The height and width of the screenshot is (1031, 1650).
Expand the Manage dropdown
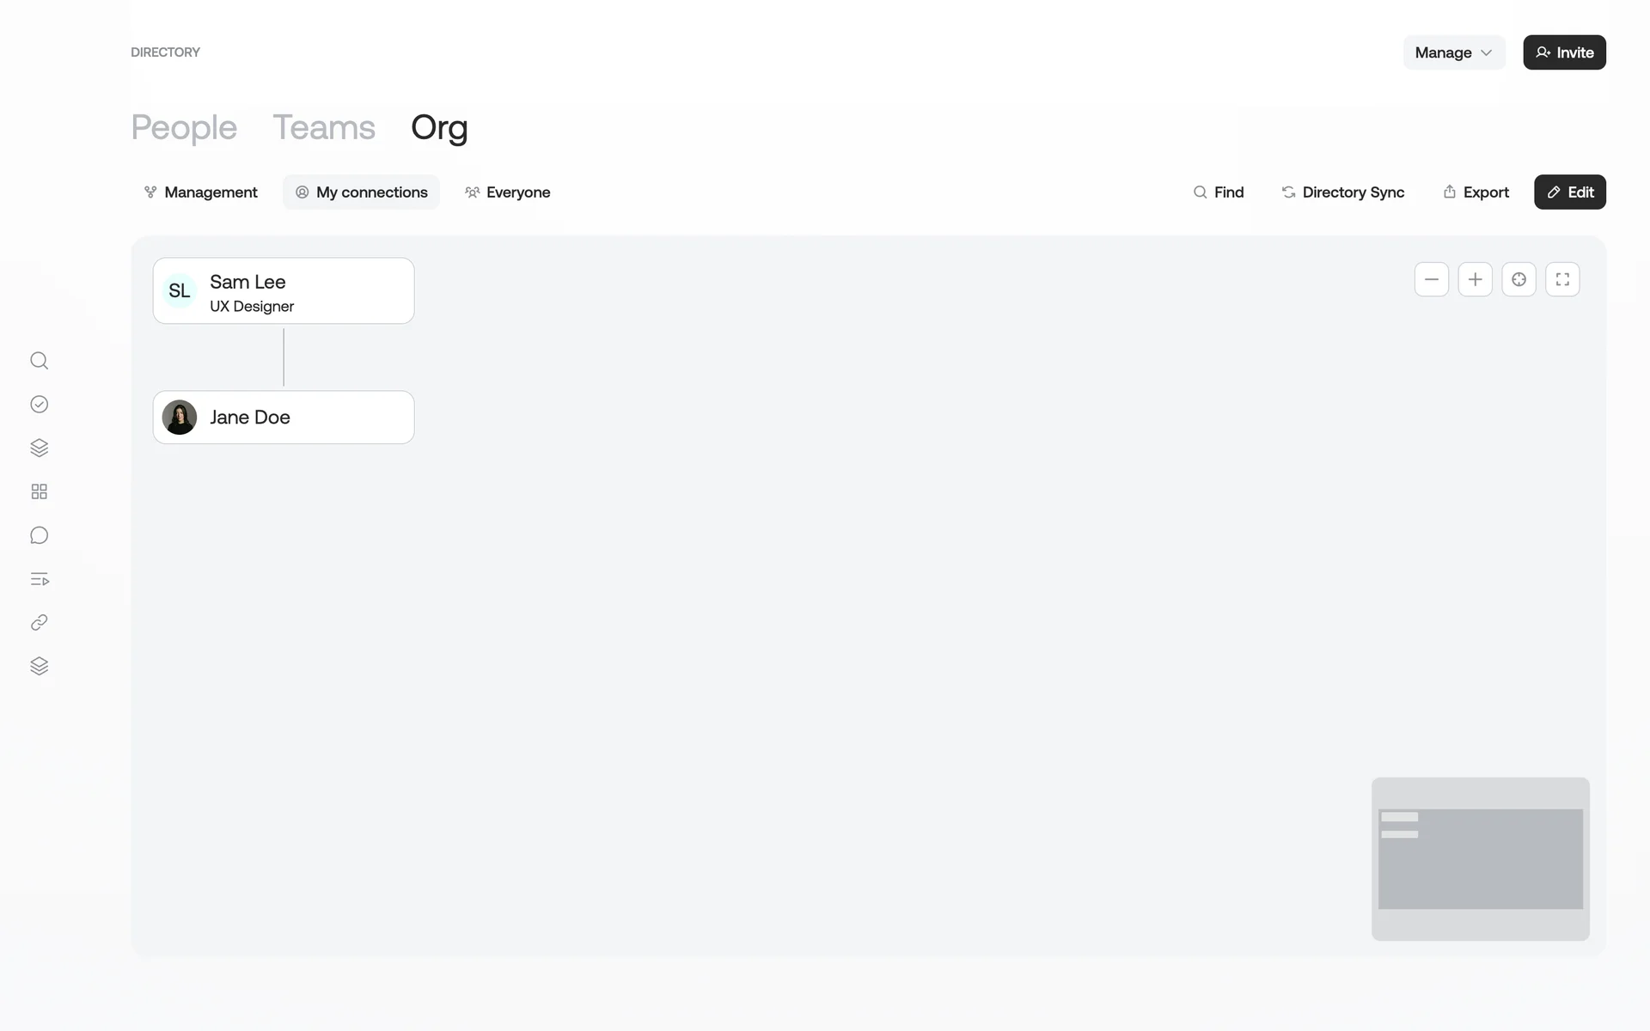point(1453,52)
